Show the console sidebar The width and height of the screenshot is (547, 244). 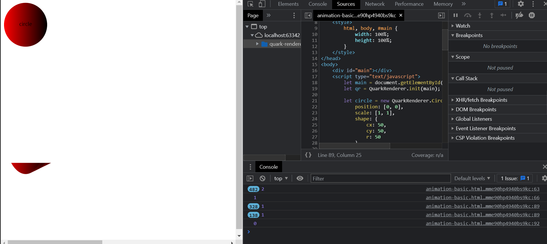click(250, 178)
